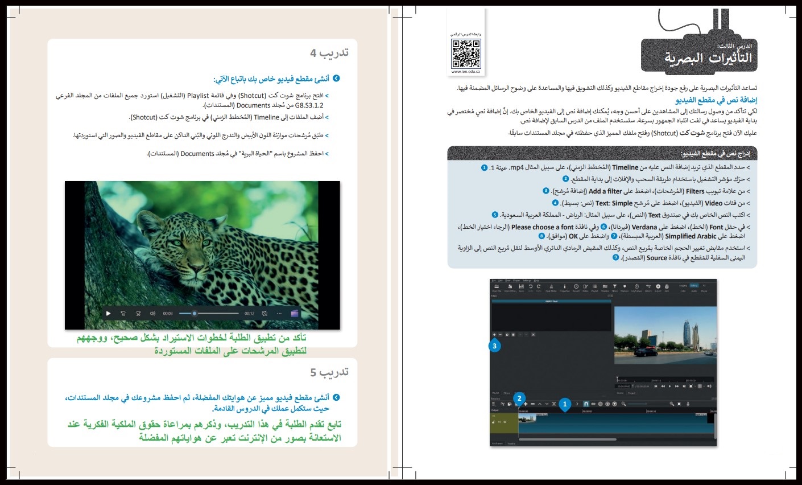Hide the V1 track eye icon
This screenshot has width=802, height=485.
click(x=505, y=422)
